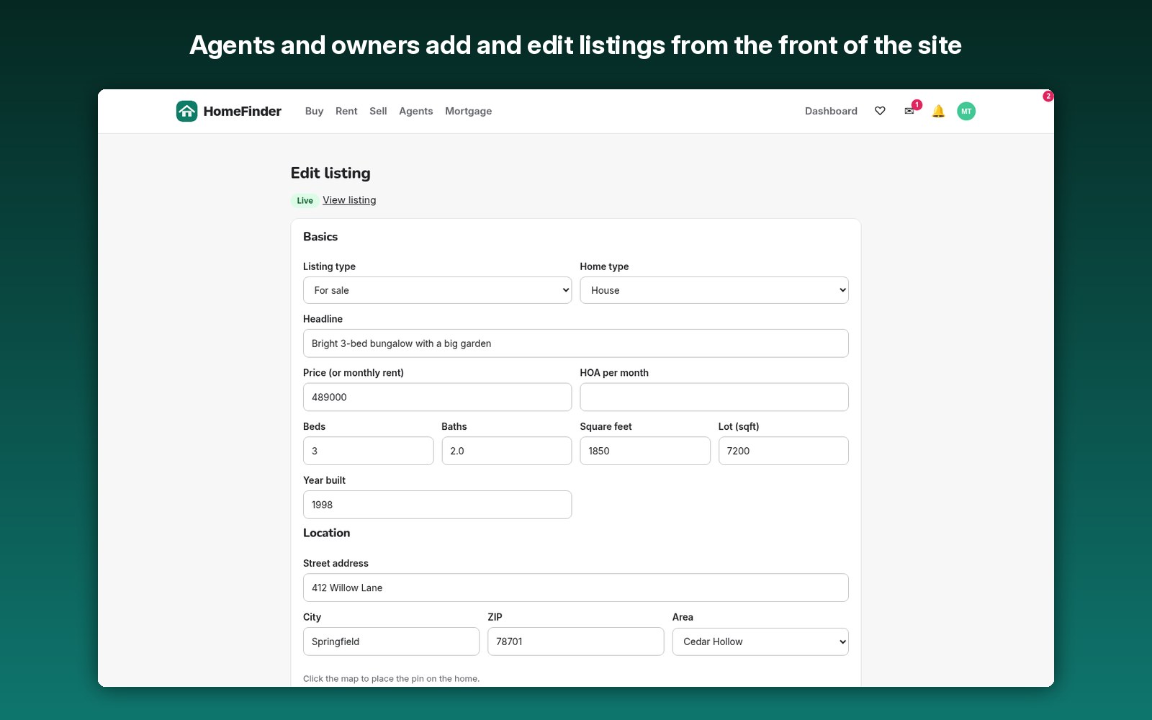Focus the Year built input field
1152x720 pixels.
(x=437, y=505)
